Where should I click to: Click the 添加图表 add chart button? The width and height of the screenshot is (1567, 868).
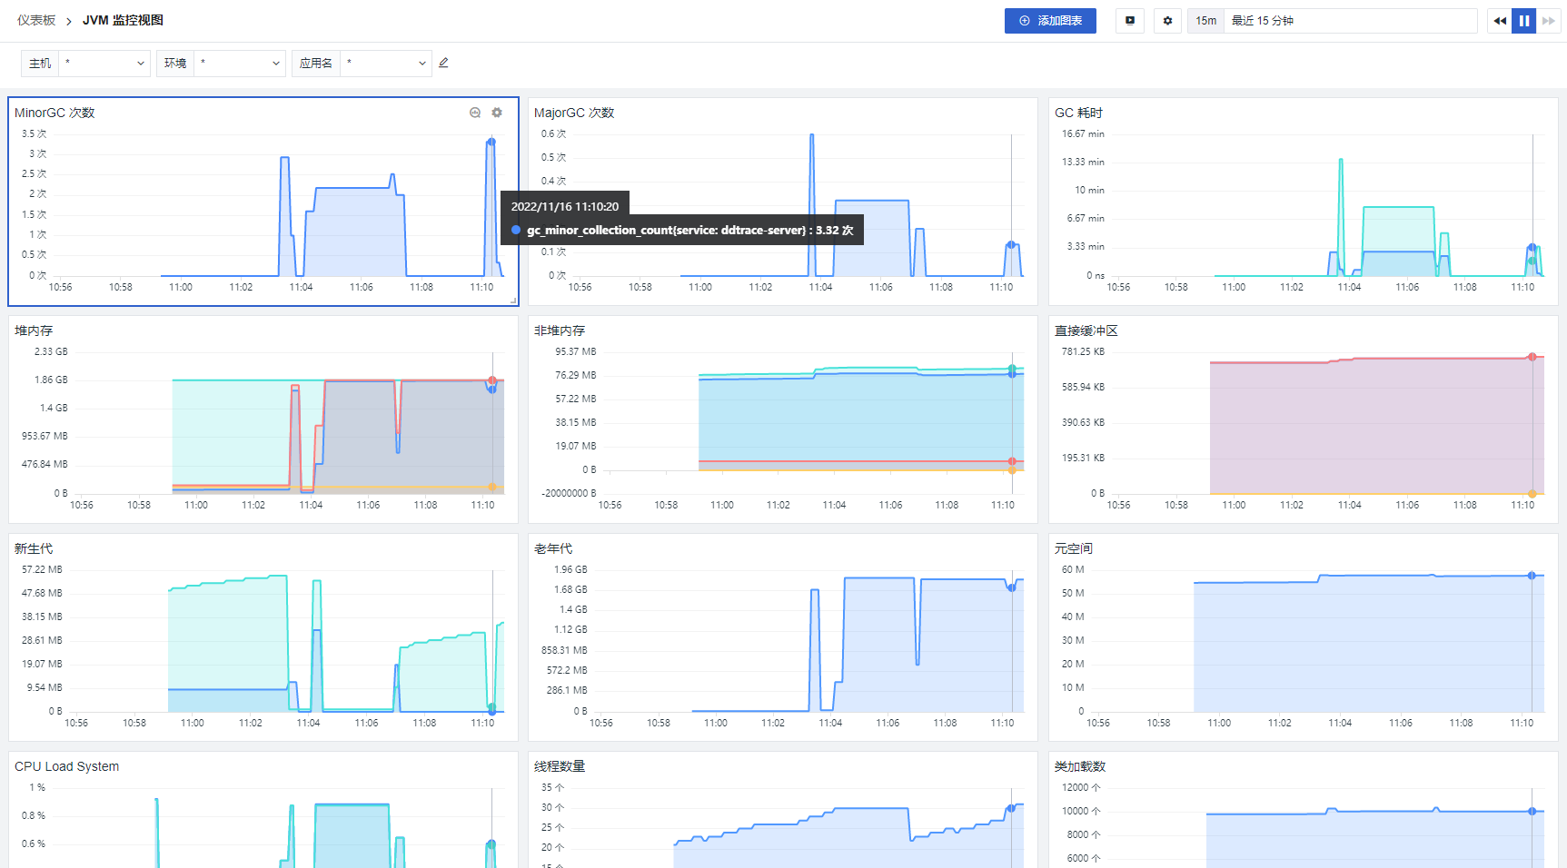coord(1050,21)
